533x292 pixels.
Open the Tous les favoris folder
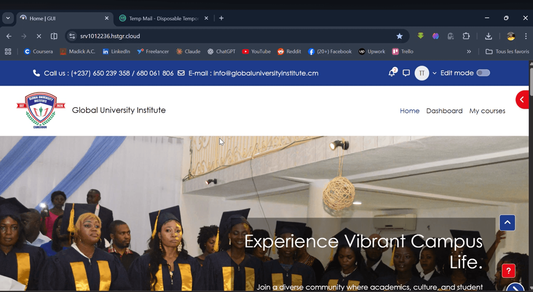(x=507, y=52)
